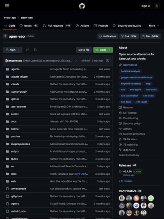Open bensenescu author profile link

[x=14, y=61]
